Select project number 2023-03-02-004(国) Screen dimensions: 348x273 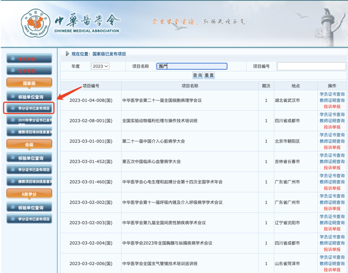coord(91,243)
